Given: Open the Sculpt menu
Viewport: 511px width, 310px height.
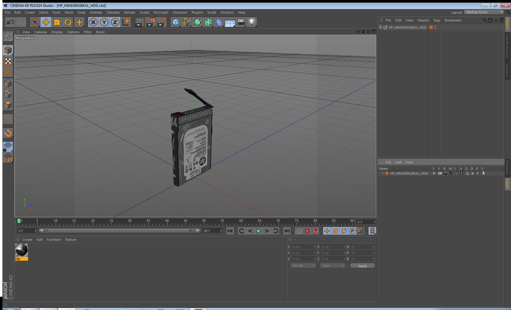Looking at the screenshot, I should coord(144,12).
